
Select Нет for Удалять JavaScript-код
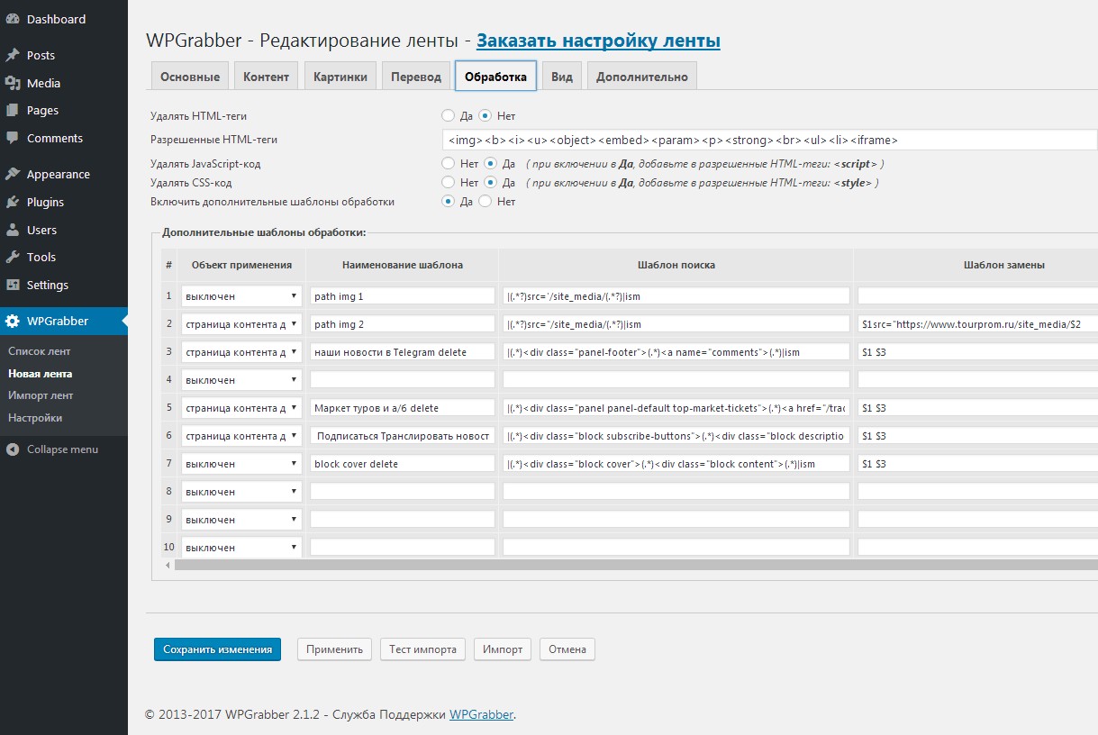tap(448, 164)
